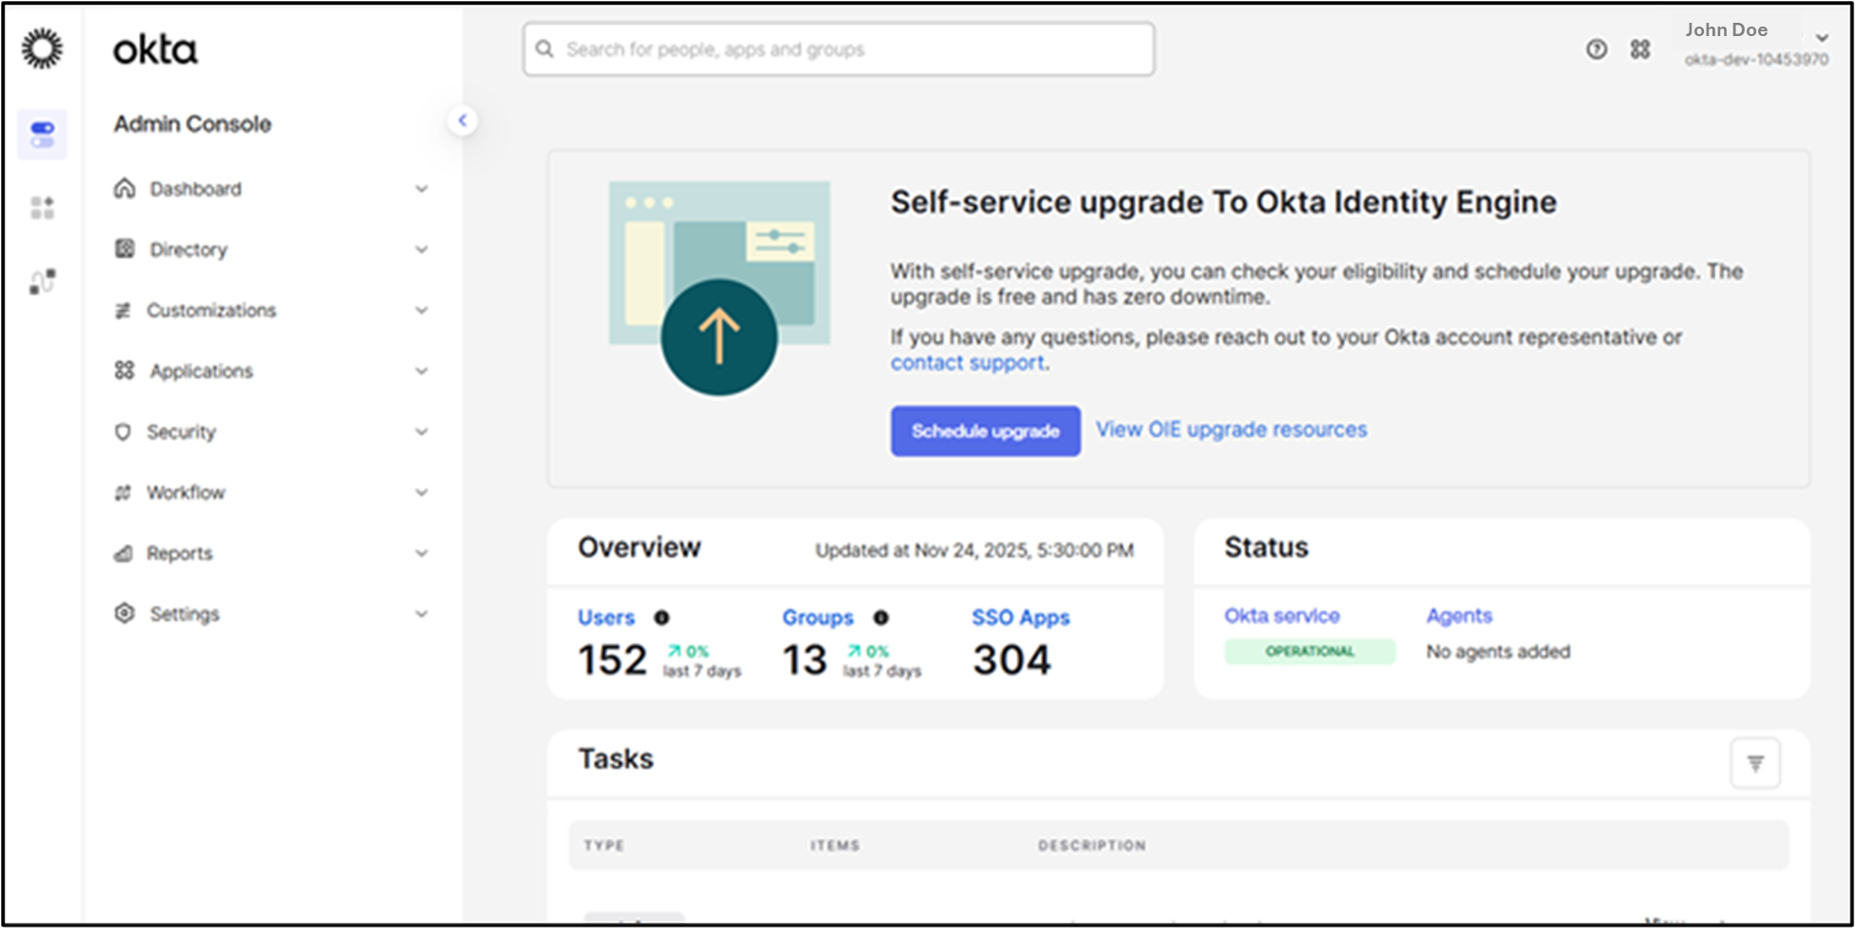Screen dimensions: 1855x928
Task: Click the Workflow icon in sidebar
Action: point(123,492)
